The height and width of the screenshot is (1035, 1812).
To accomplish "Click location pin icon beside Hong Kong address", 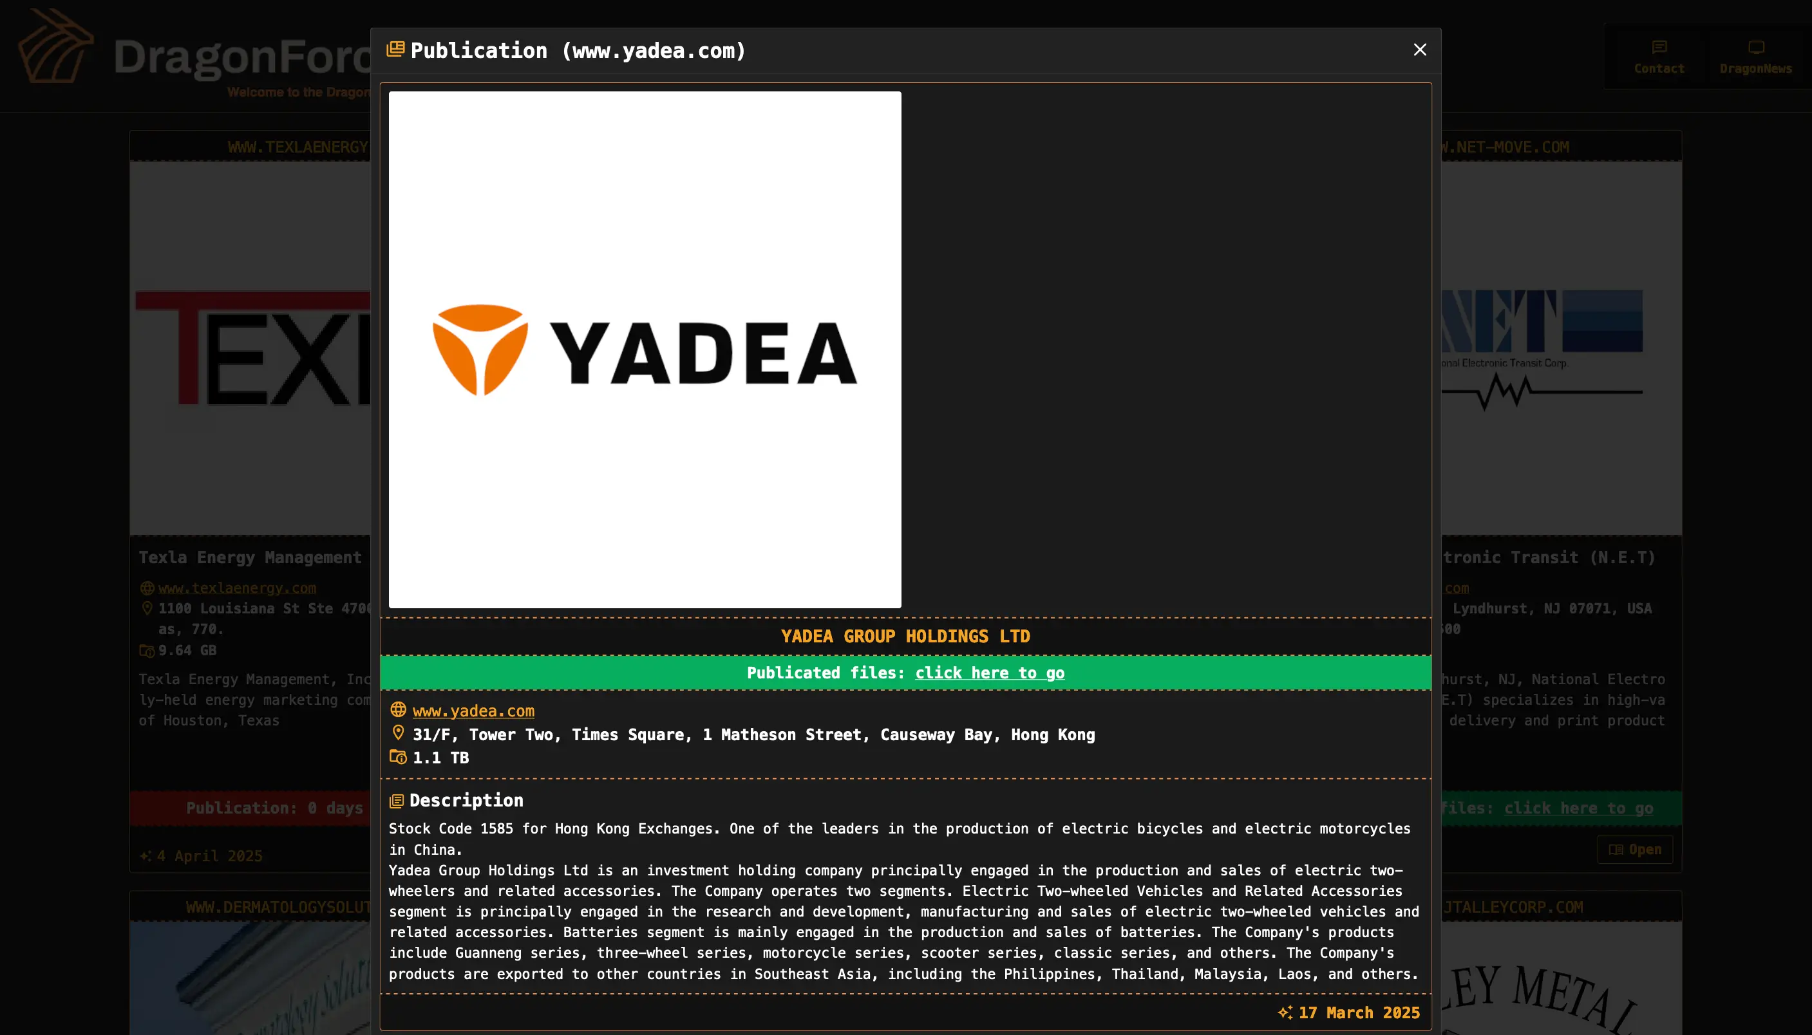I will [x=398, y=733].
